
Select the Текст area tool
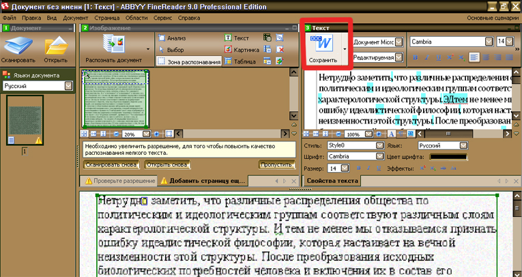click(x=237, y=38)
